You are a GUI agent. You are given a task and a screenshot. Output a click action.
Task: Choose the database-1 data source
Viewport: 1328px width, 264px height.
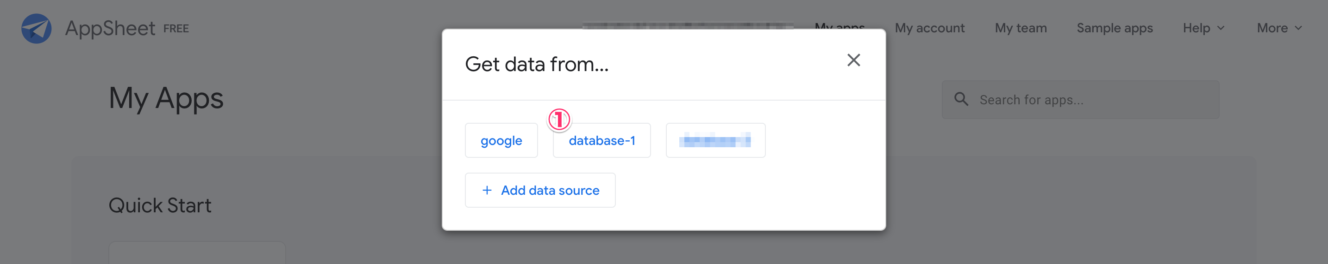[x=601, y=140]
